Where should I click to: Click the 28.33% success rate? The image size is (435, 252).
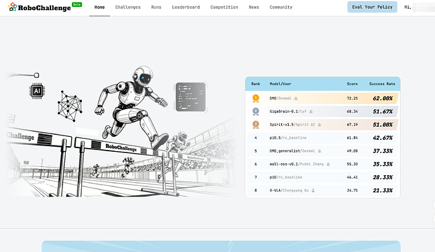383,177
